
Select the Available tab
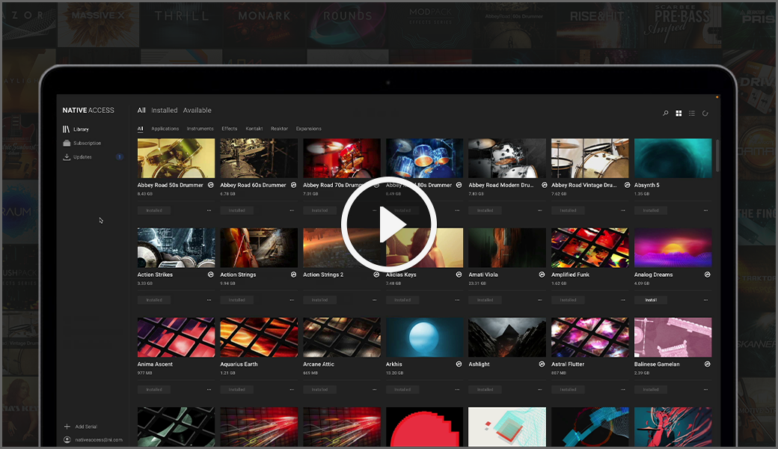pyautogui.click(x=197, y=110)
